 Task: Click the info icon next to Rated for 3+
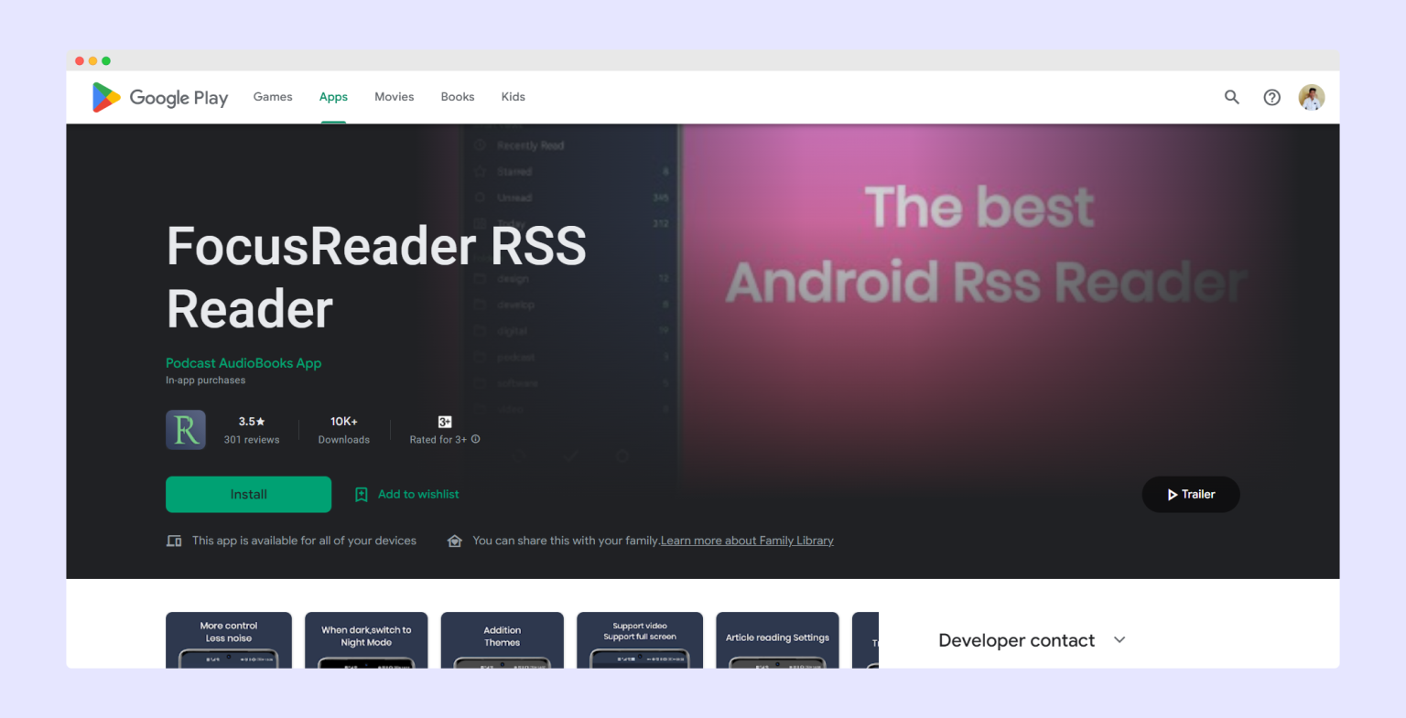tap(475, 439)
